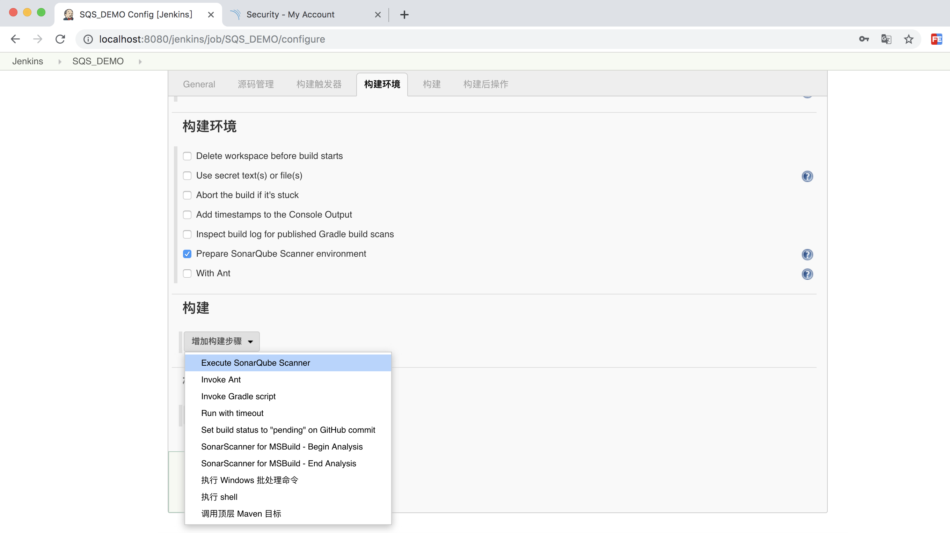Toggle Add timestamps to the Console Output
This screenshot has width=950, height=533.
tap(187, 215)
